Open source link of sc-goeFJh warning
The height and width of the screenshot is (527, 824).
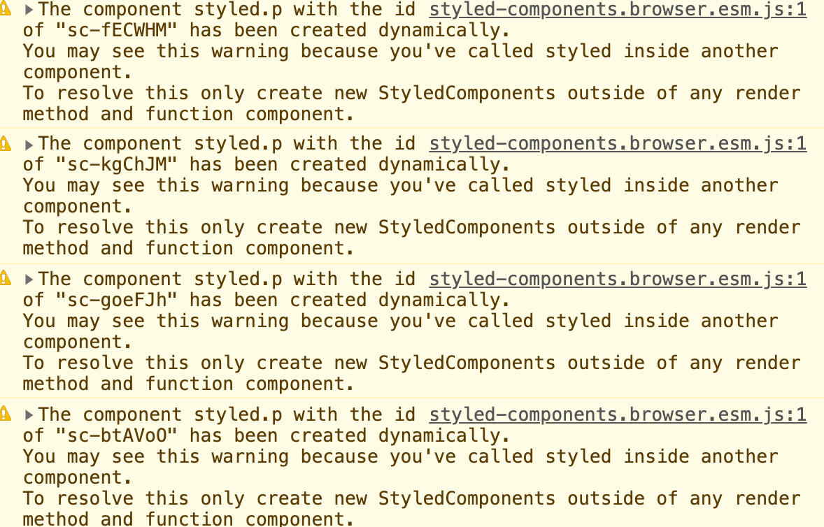point(618,280)
